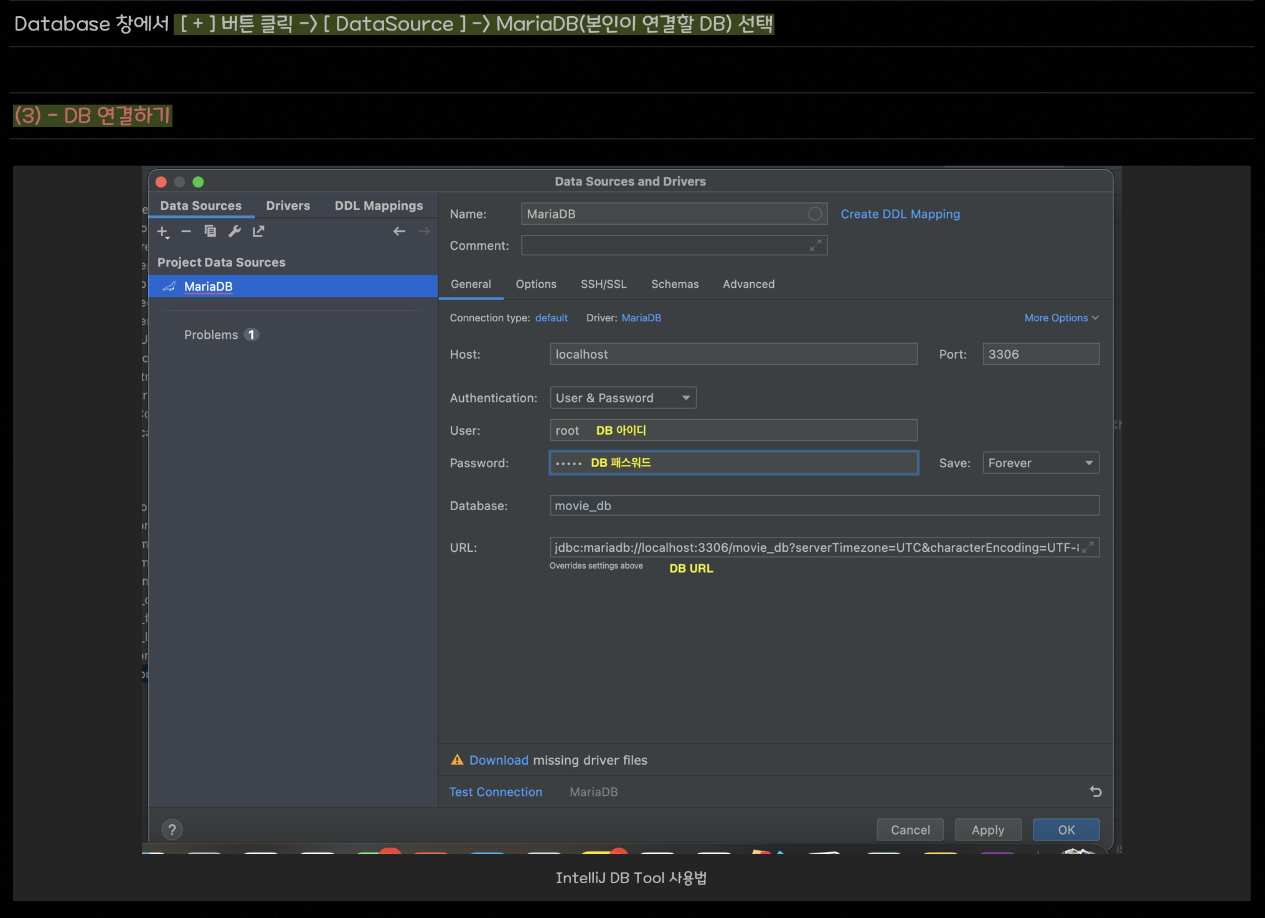Image resolution: width=1265 pixels, height=918 pixels.
Task: Click the back arrow in toolbar
Action: click(x=399, y=232)
